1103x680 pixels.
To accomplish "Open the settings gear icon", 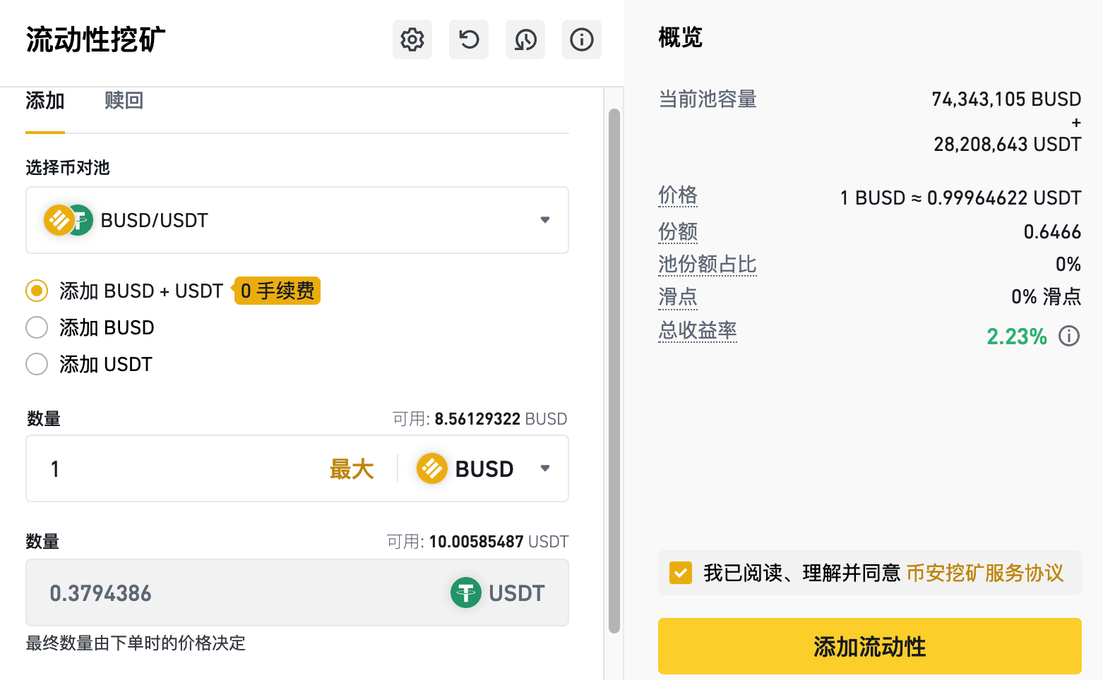I will pyautogui.click(x=412, y=40).
